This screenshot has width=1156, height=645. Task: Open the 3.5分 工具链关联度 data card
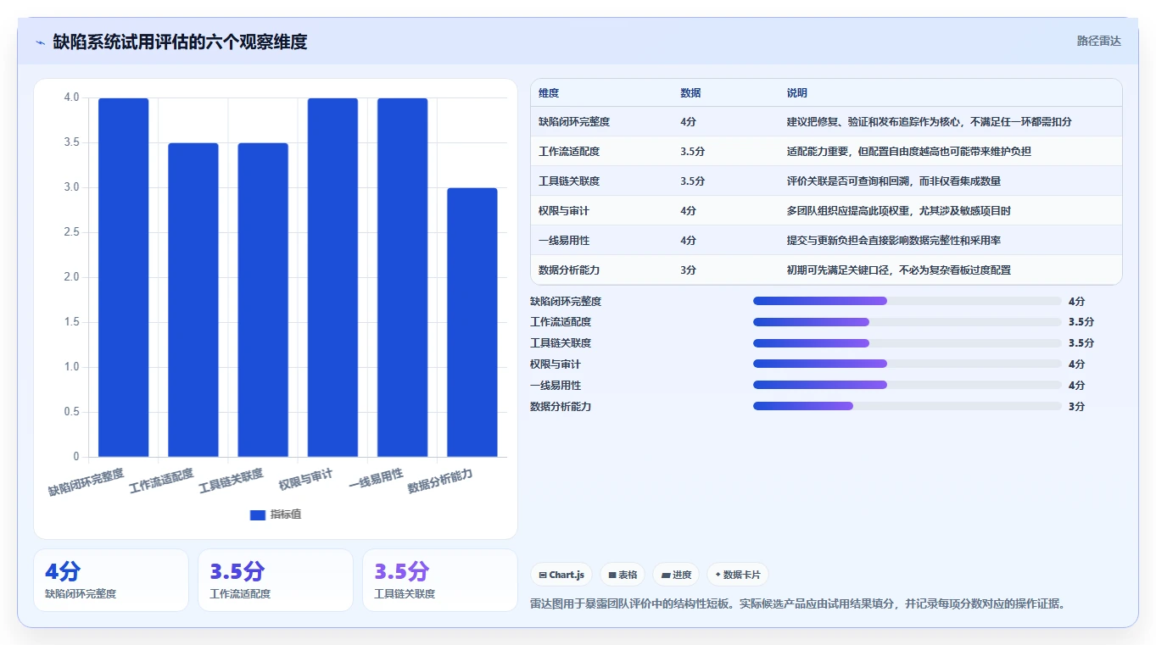click(x=440, y=580)
